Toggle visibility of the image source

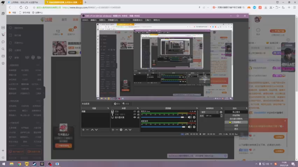point(134,111)
